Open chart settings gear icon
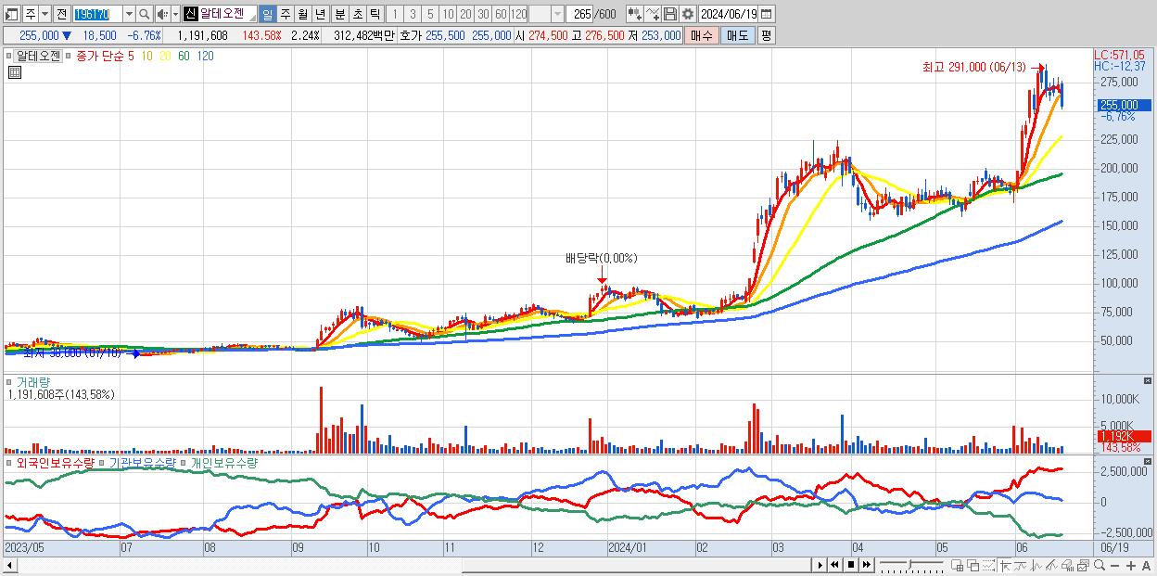 pyautogui.click(x=687, y=14)
